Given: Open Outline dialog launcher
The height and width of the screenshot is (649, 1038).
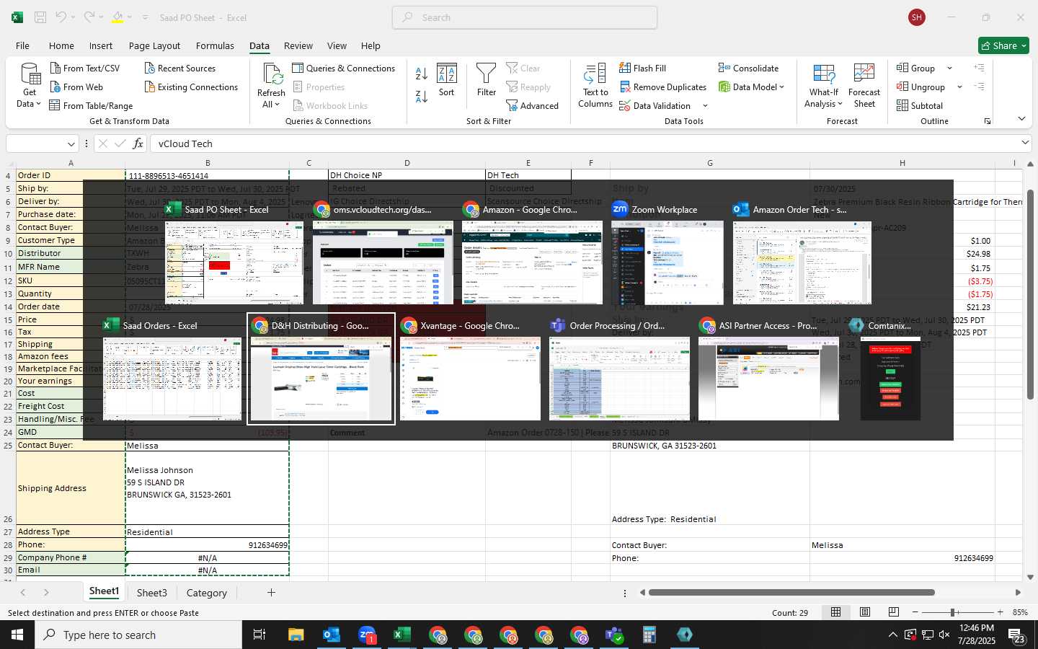Looking at the screenshot, I should tap(988, 121).
